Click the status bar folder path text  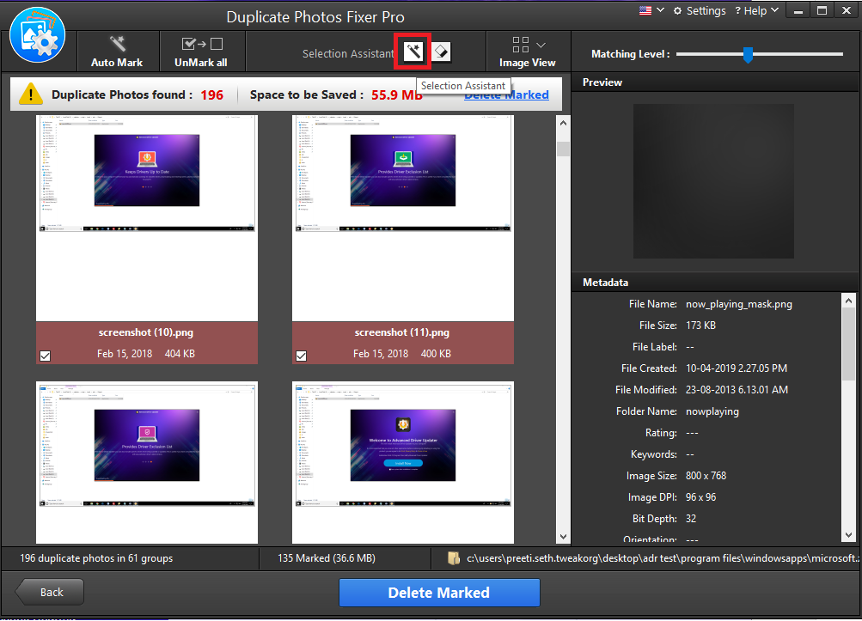pos(662,558)
